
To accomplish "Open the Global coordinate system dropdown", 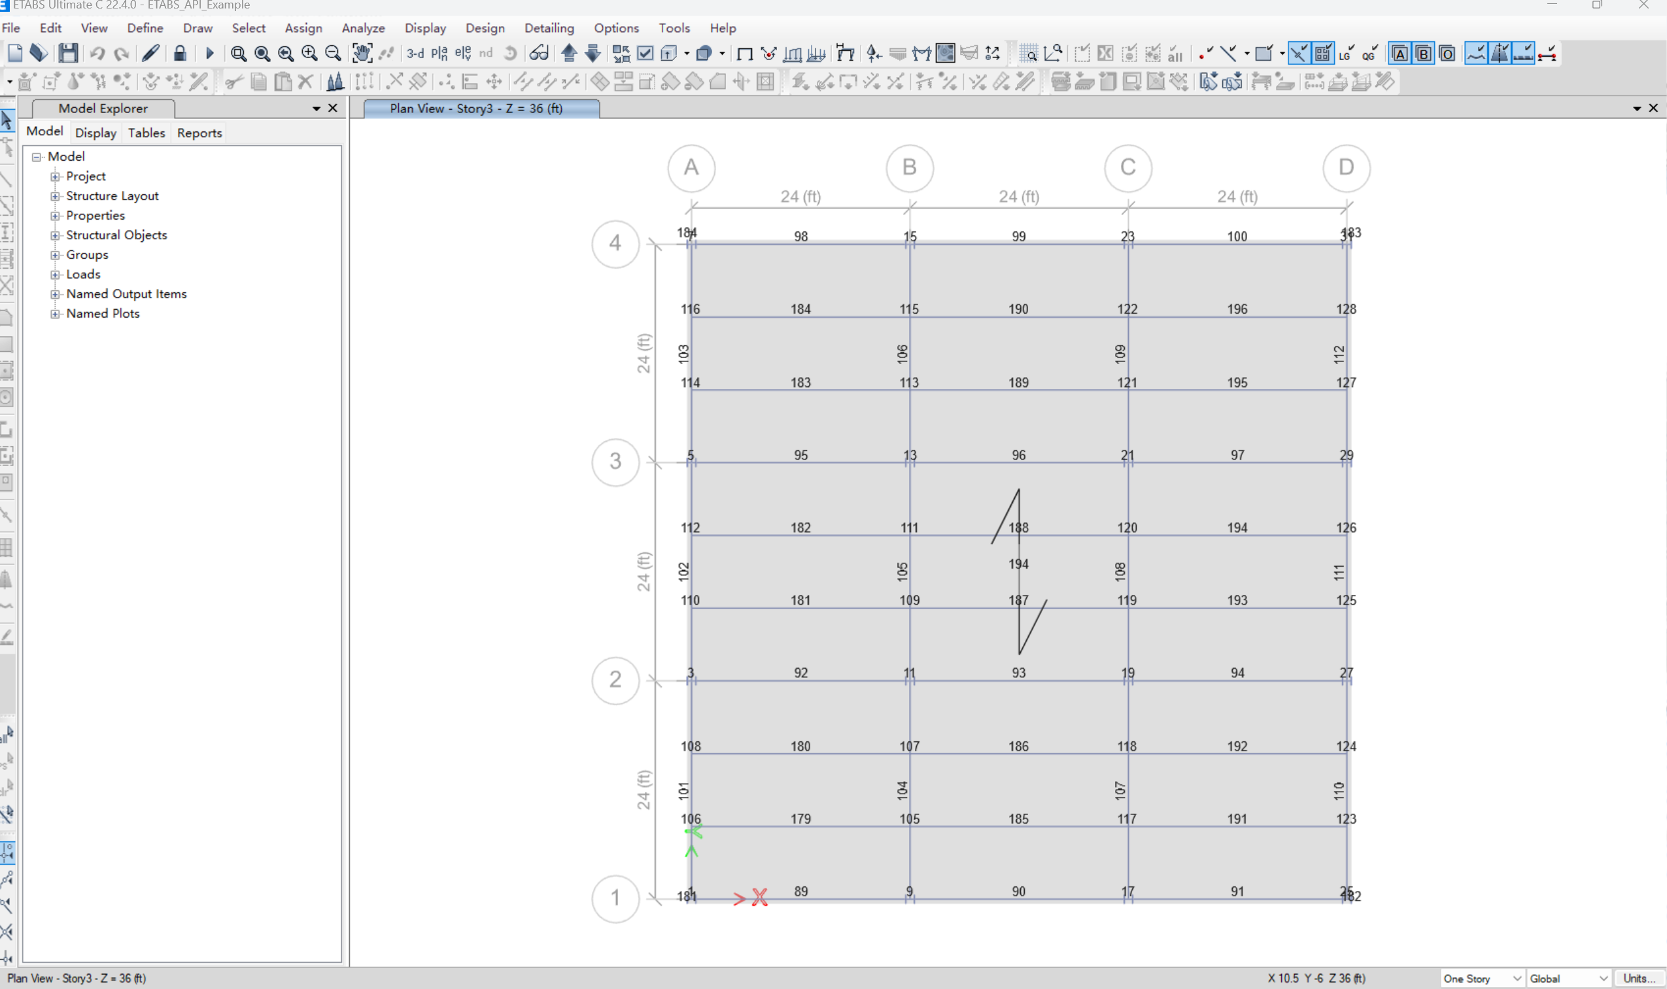I will click(x=1568, y=979).
